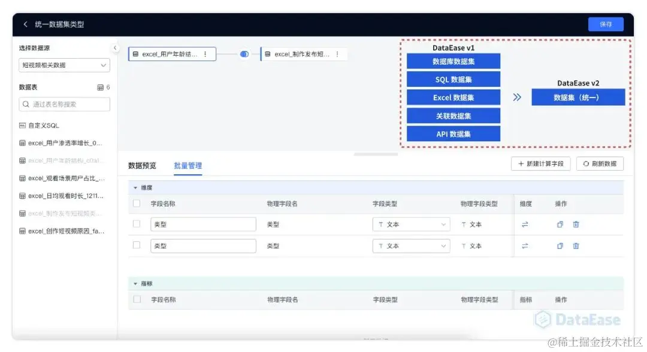Click the 新建计算字段 button
The height and width of the screenshot is (352, 647).
click(540, 163)
